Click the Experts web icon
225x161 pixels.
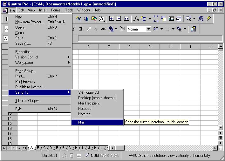[x=201, y=19]
